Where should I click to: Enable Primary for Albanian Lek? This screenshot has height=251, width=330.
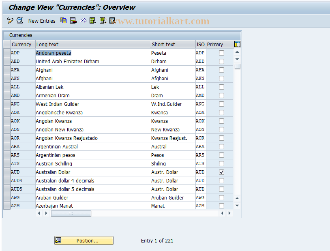[221, 87]
